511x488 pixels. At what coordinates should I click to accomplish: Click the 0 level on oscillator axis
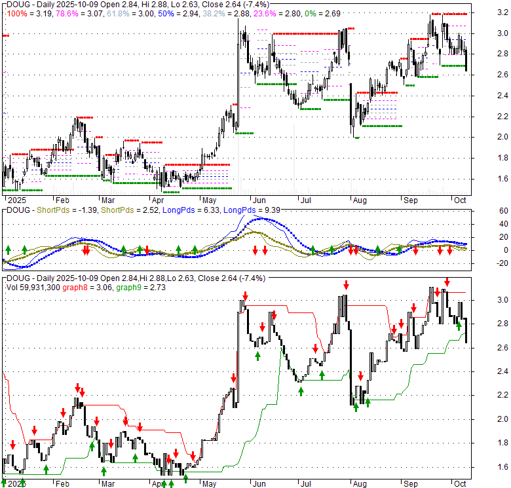coord(506,250)
